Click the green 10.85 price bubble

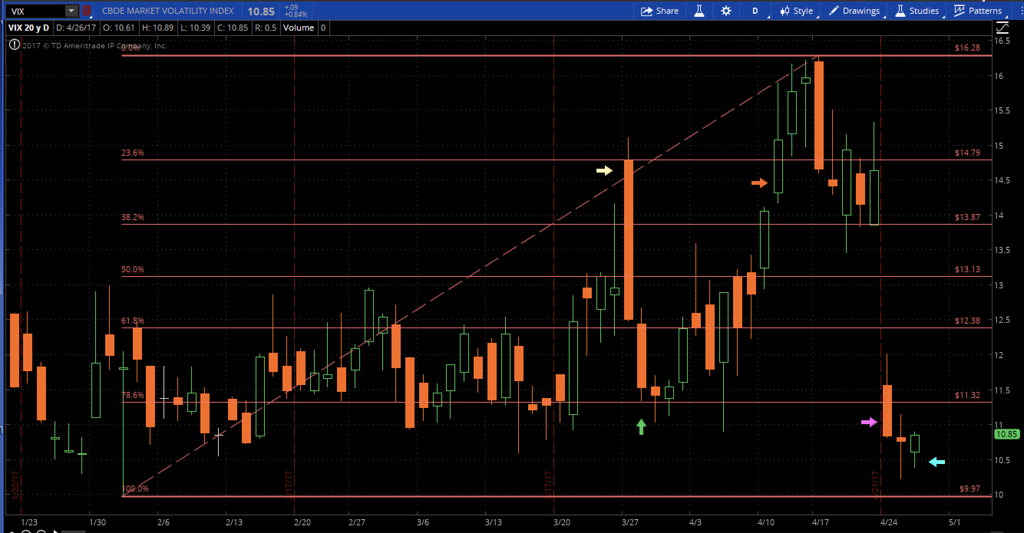coord(1006,434)
